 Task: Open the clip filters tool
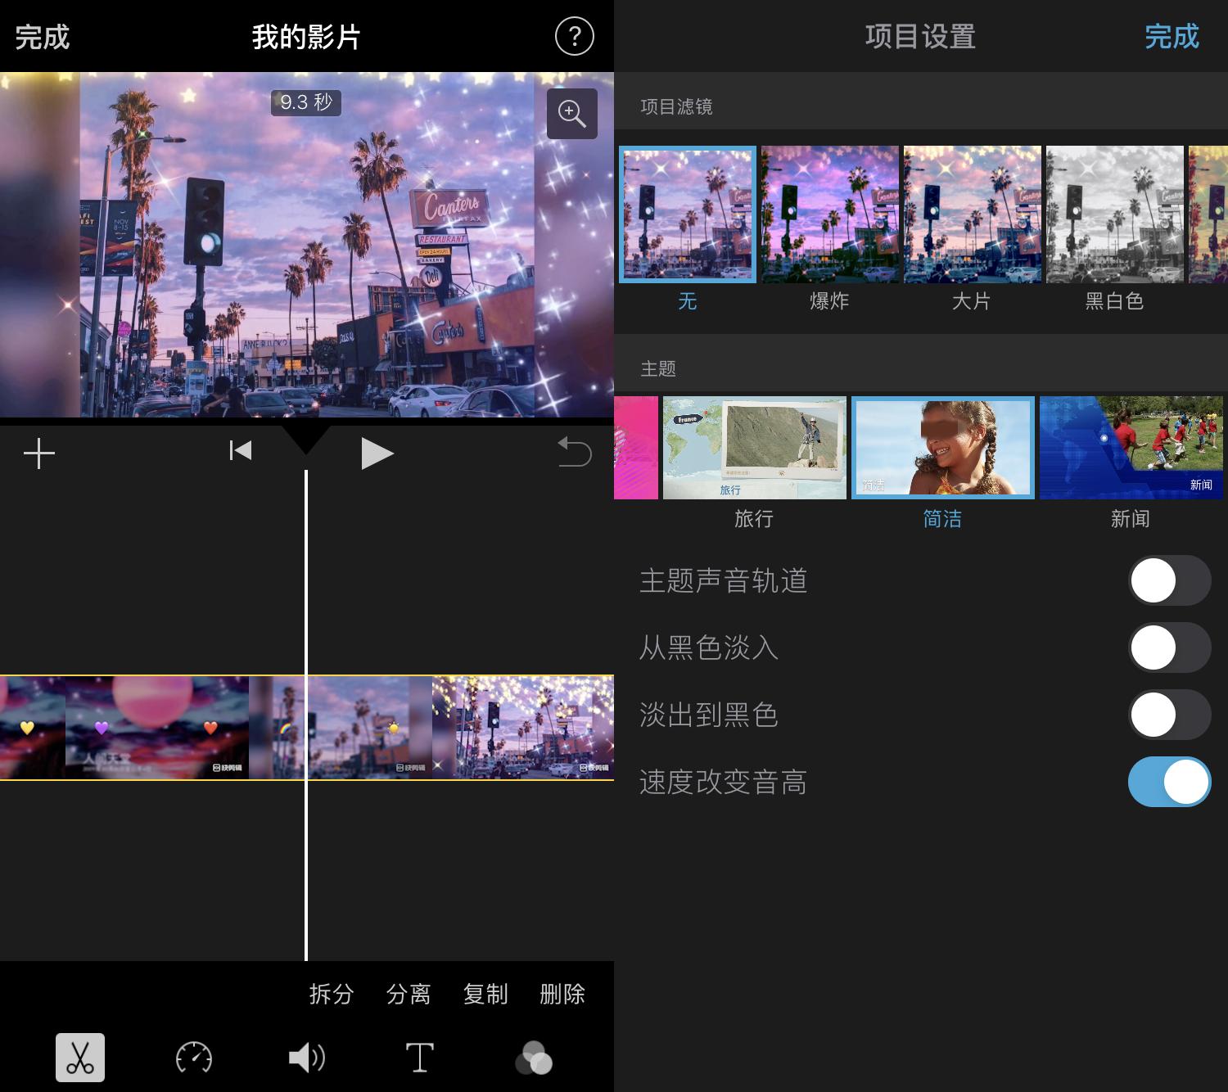[535, 1058]
